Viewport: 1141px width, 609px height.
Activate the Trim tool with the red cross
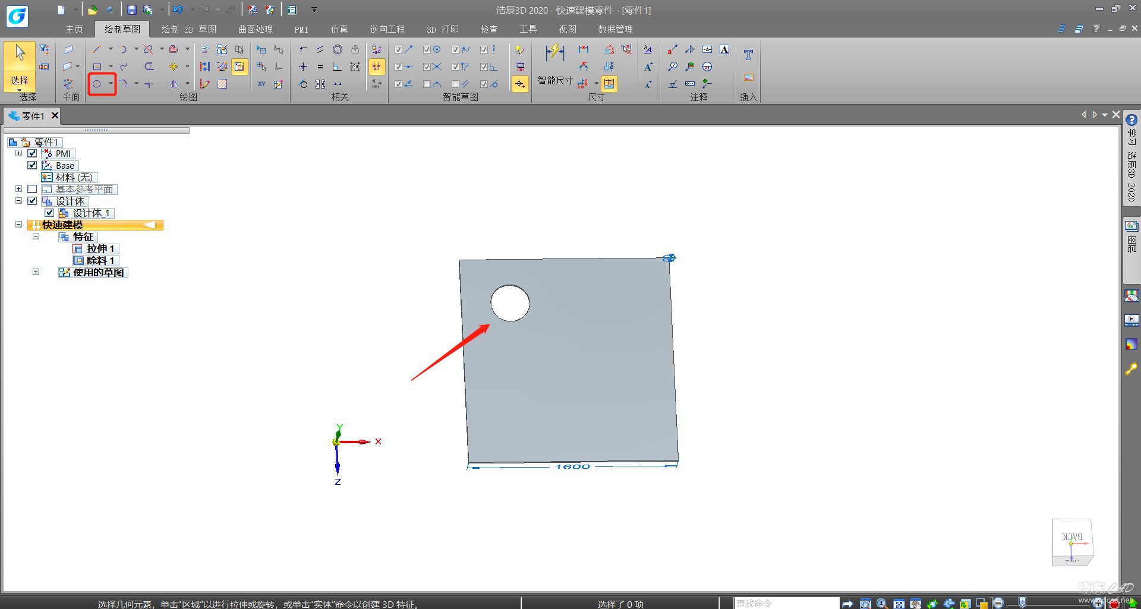[x=149, y=50]
